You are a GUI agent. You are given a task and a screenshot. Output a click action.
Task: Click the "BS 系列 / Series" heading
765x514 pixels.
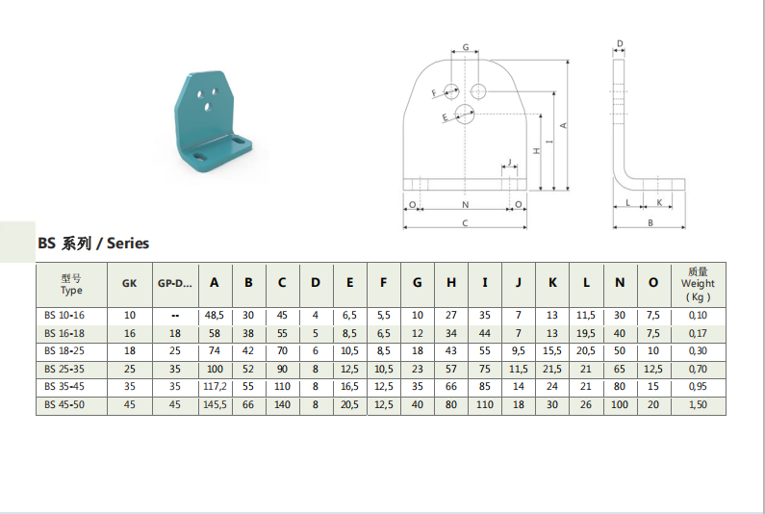93,244
